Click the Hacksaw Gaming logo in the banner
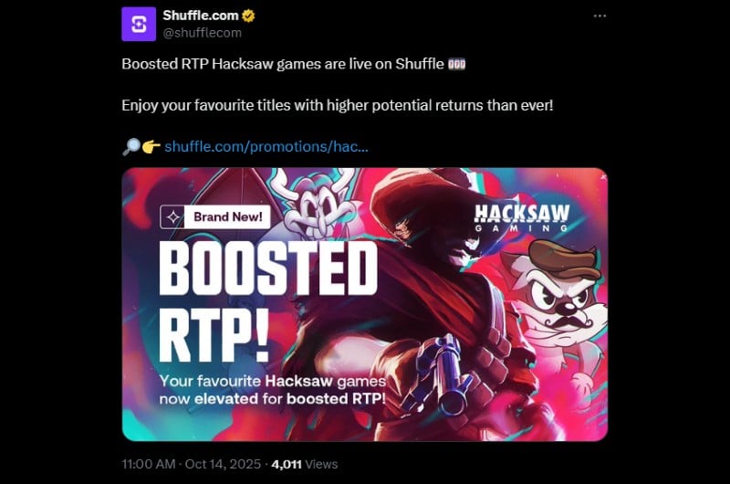Image resolution: width=730 pixels, height=484 pixels. [x=522, y=218]
